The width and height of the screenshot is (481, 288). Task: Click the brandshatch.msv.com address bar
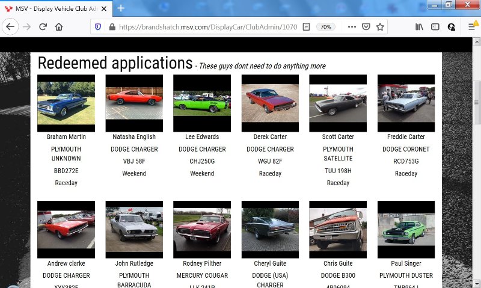pos(204,27)
